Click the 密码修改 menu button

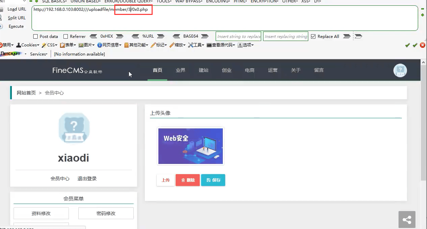coord(106,213)
